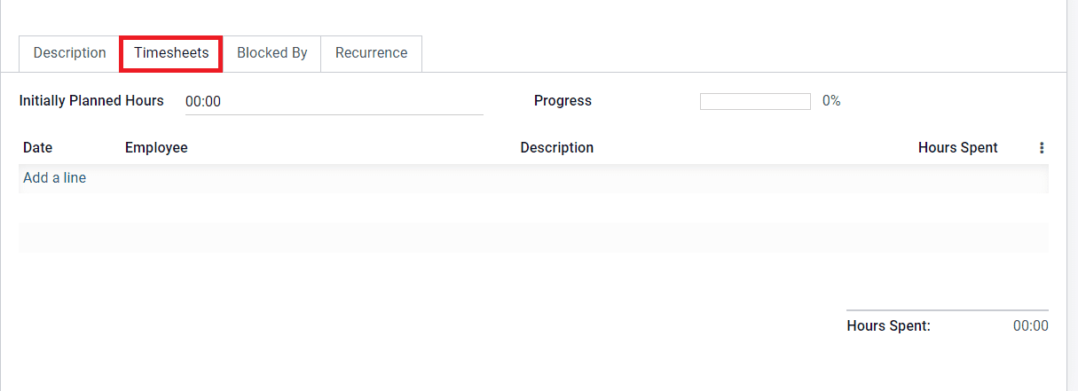Viewport: 1078px width, 391px height.
Task: Click the Initially Planned Hours label
Action: pos(91,101)
